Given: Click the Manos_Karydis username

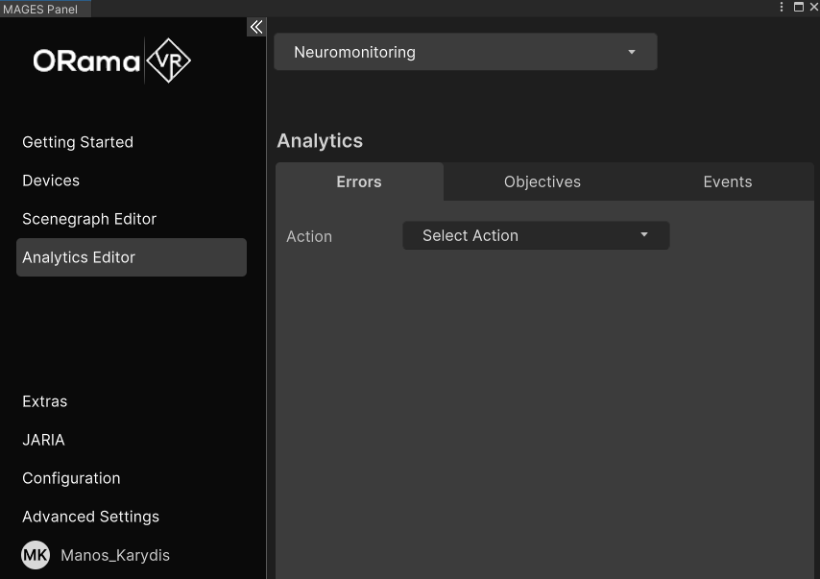Looking at the screenshot, I should coord(115,555).
